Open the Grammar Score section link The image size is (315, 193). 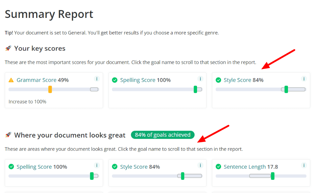(x=37, y=80)
